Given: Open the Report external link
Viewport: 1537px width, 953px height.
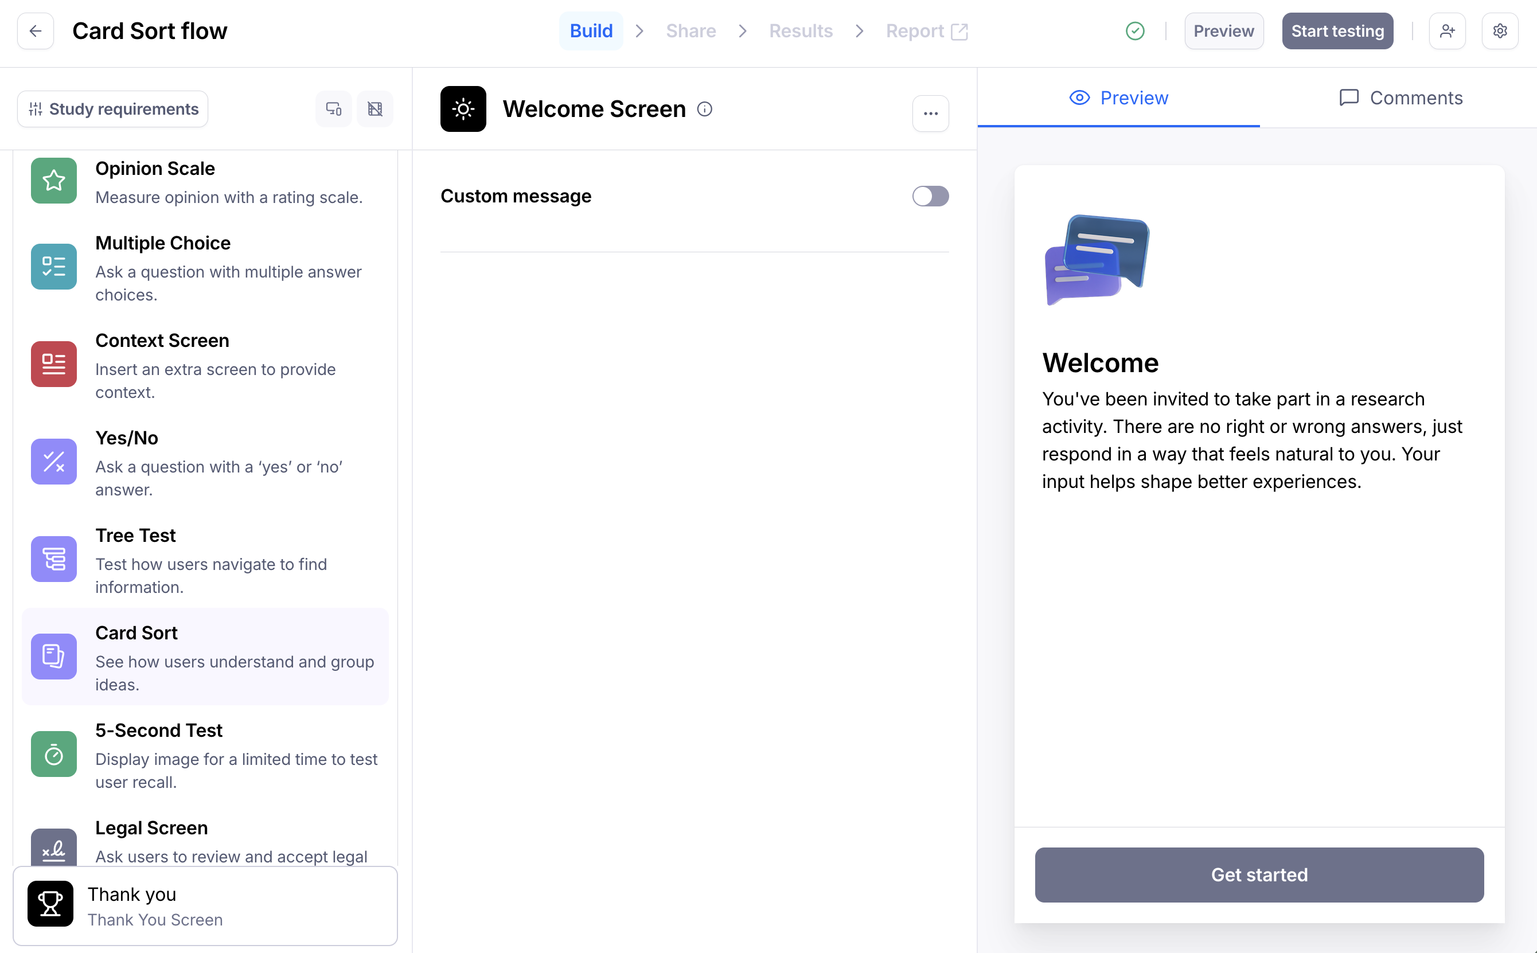Looking at the screenshot, I should click(926, 31).
